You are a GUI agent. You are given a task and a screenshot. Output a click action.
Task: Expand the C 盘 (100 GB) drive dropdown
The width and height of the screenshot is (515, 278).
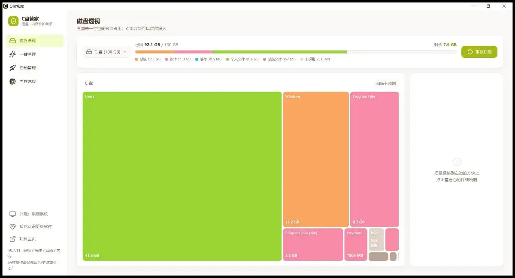click(x=106, y=52)
